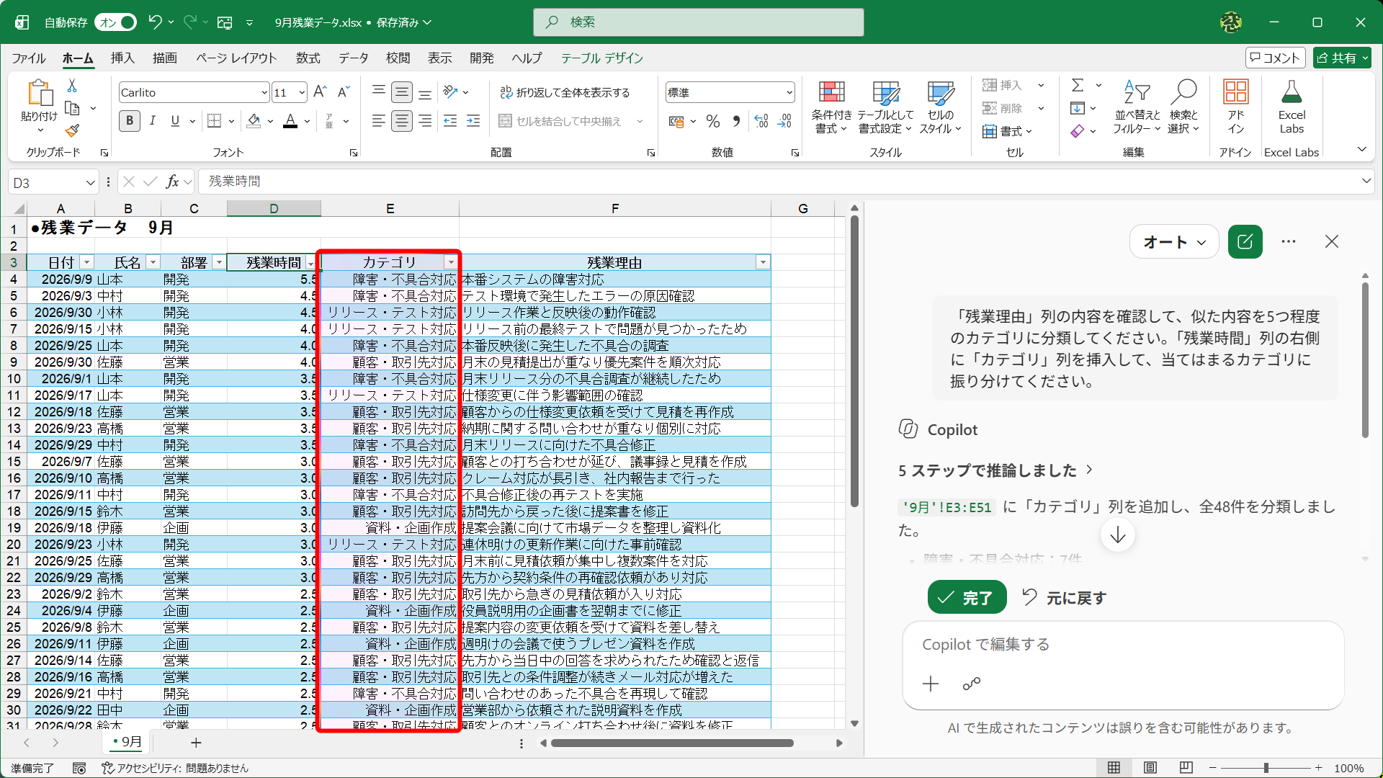Click 元に戻す to revert Copilot changes
Screen dimensions: 1383x778
pyautogui.click(x=1064, y=597)
